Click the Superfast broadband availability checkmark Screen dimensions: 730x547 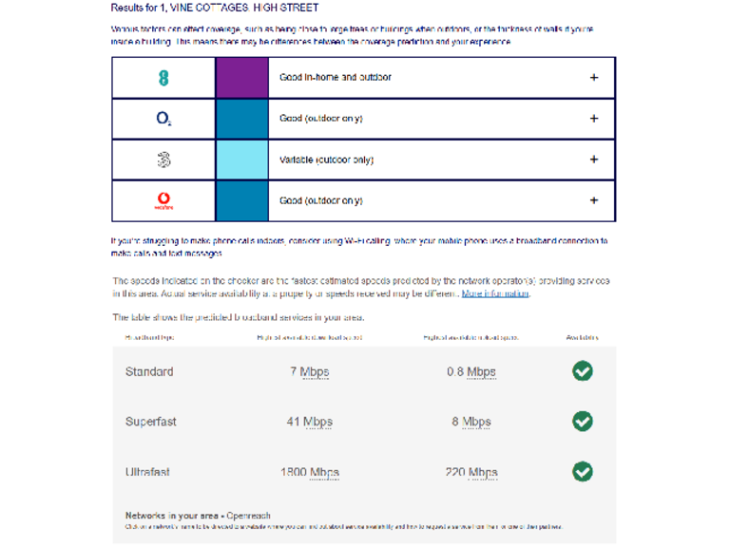tap(583, 421)
